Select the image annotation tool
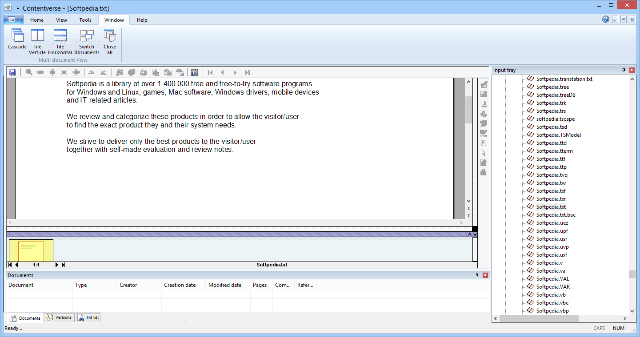The height and width of the screenshot is (337, 640). 484,94
